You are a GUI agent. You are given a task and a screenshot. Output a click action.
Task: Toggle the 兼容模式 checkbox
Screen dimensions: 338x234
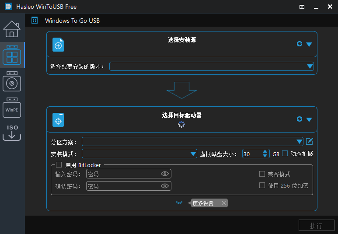click(262, 174)
